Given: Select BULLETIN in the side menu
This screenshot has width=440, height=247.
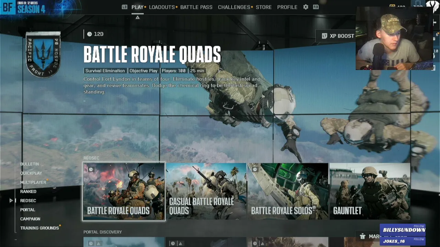Looking at the screenshot, I should (x=30, y=164).
